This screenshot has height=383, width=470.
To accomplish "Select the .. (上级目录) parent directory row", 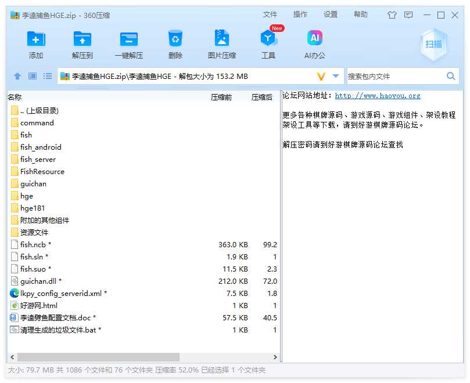I will (143, 110).
